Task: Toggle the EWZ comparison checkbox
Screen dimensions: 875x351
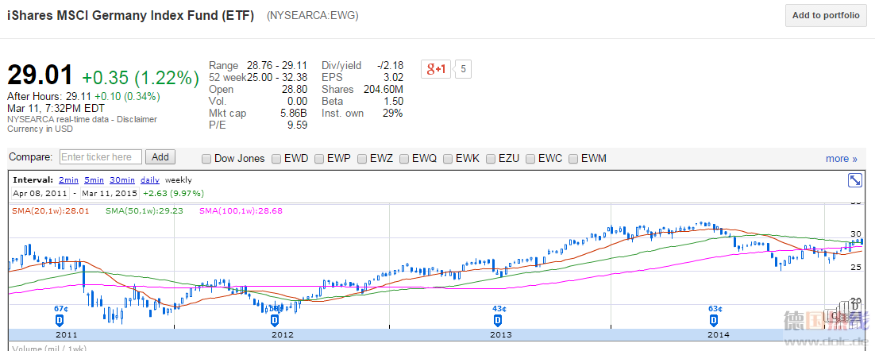Action: pyautogui.click(x=361, y=159)
